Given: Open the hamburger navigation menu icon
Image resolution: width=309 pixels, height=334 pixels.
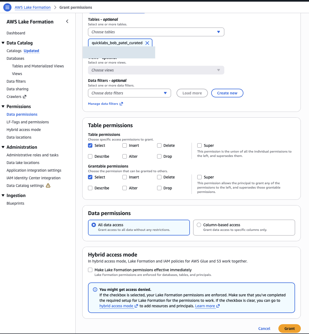Looking at the screenshot, I should pyautogui.click(x=7, y=7).
